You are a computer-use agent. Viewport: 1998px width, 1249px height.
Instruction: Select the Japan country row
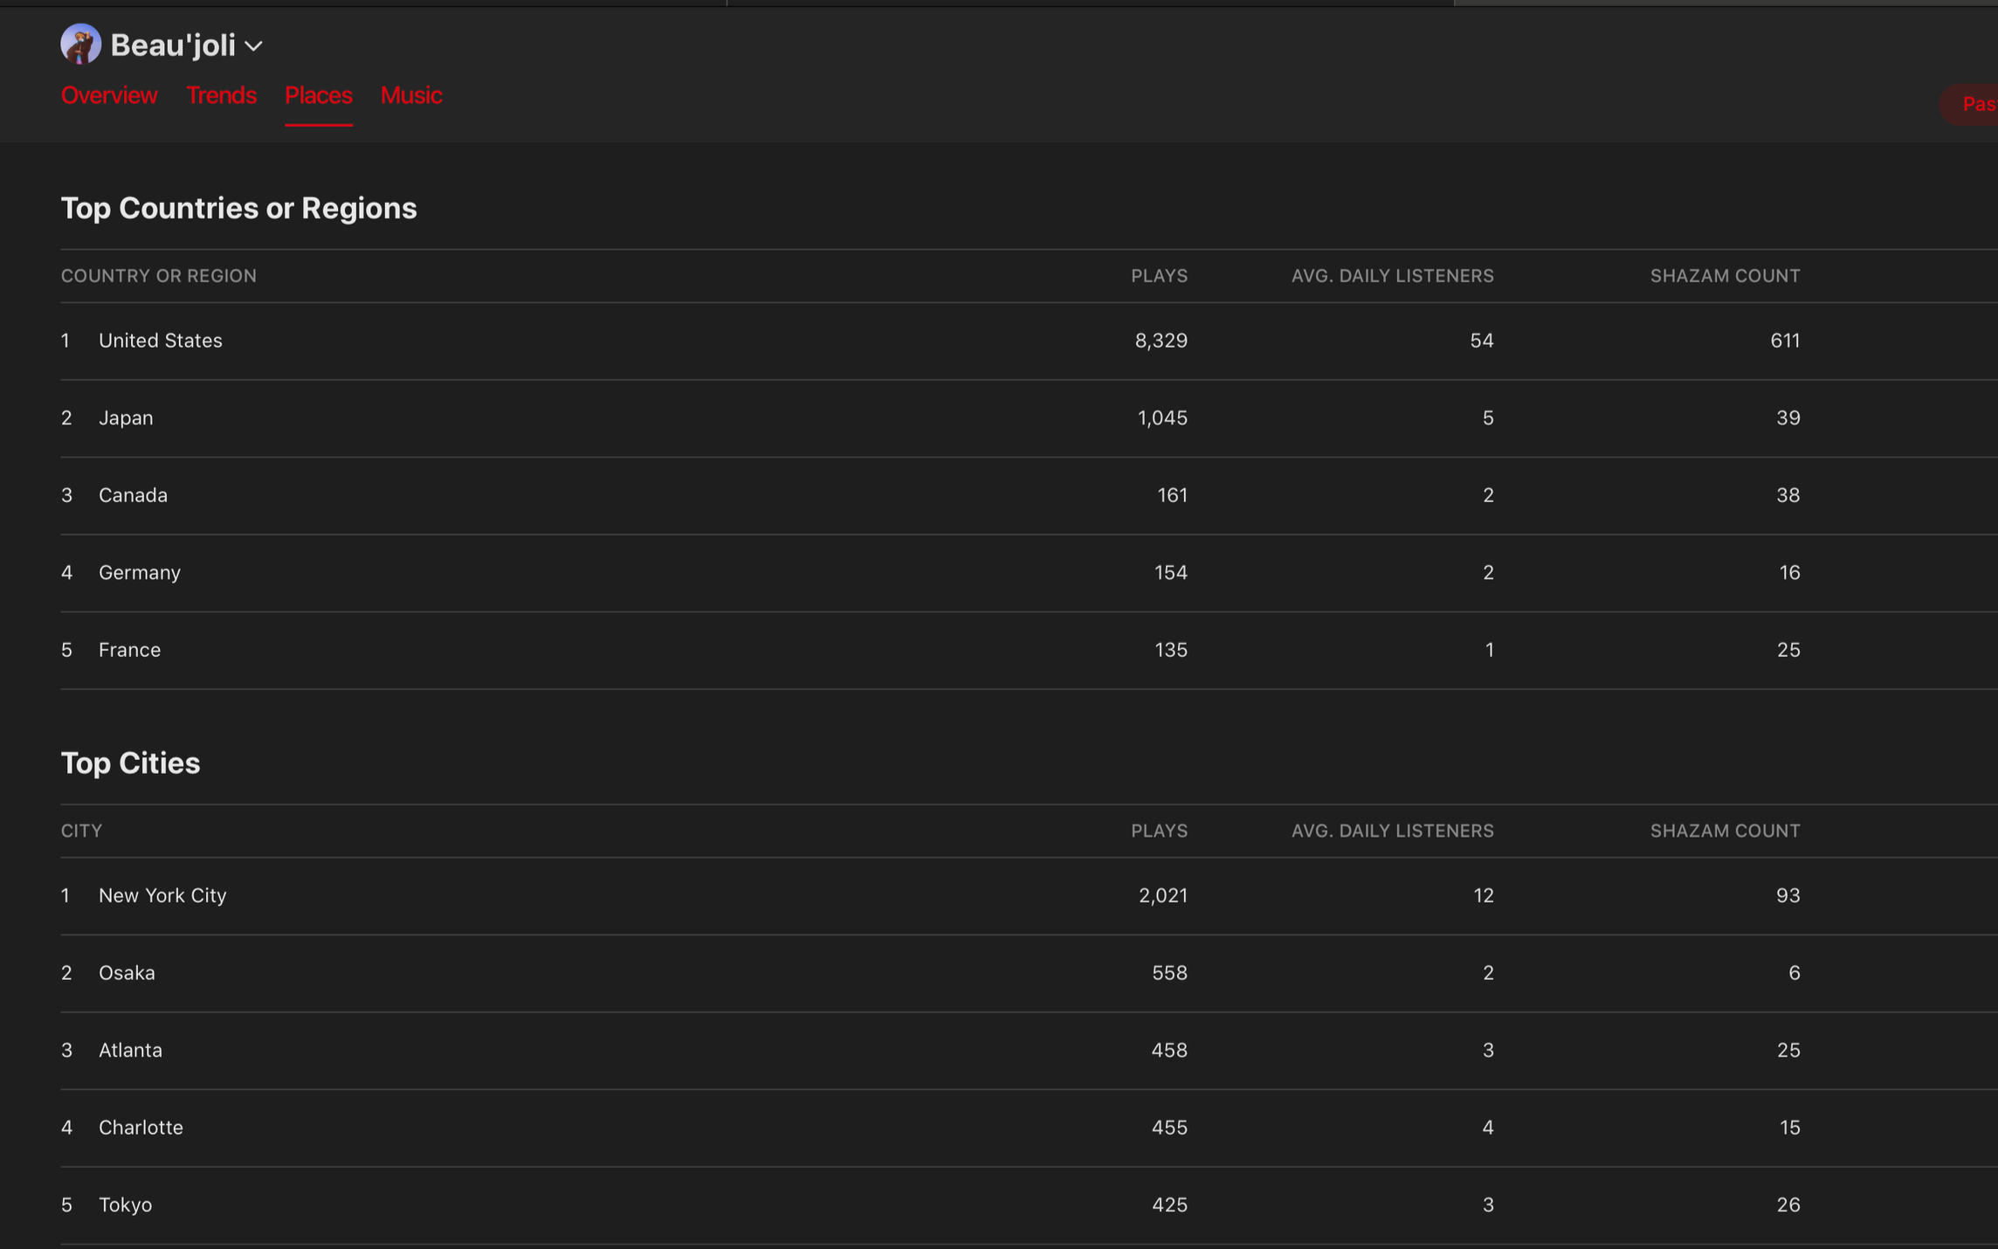click(1029, 418)
